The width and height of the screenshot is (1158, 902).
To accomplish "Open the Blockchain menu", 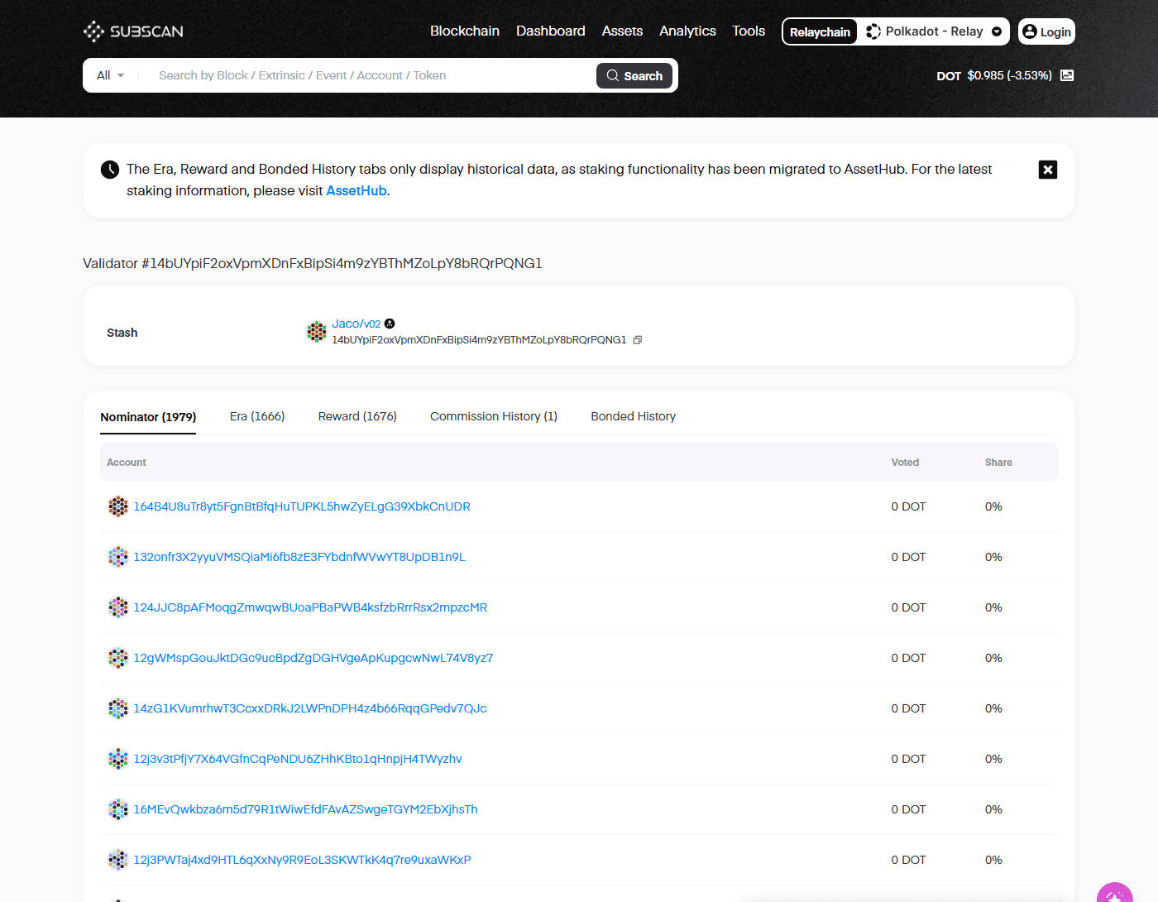I will (465, 31).
